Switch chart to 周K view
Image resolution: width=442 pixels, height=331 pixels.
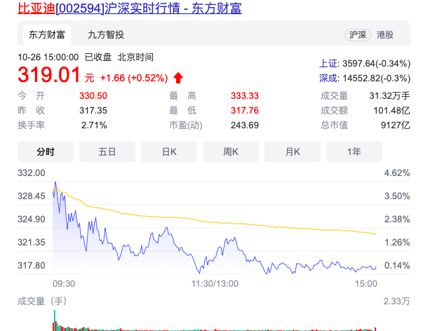(231, 151)
